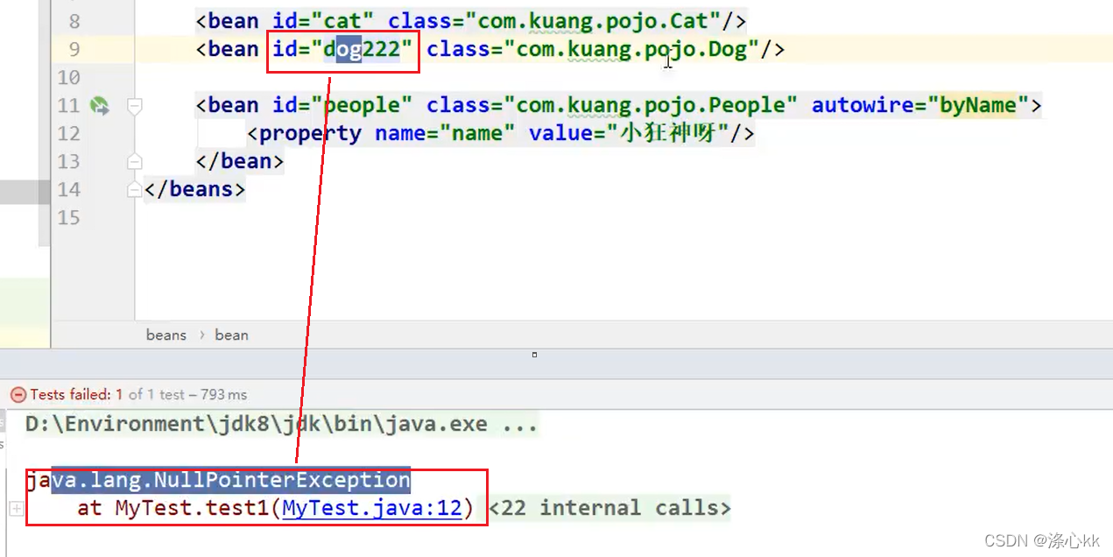Click the id="cat" attribute

click(323, 20)
